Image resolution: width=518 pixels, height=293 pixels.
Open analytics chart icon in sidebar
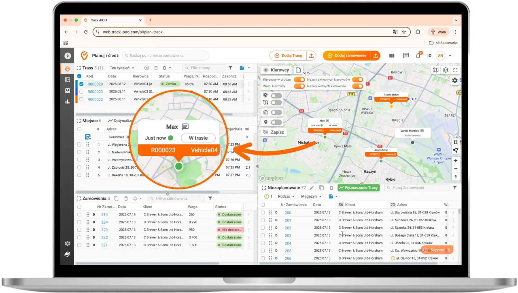[x=68, y=101]
